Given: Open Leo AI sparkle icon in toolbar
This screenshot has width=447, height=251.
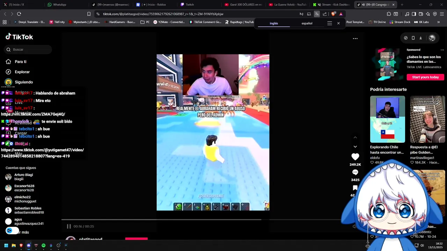Looking at the screenshot, I should click(428, 14).
